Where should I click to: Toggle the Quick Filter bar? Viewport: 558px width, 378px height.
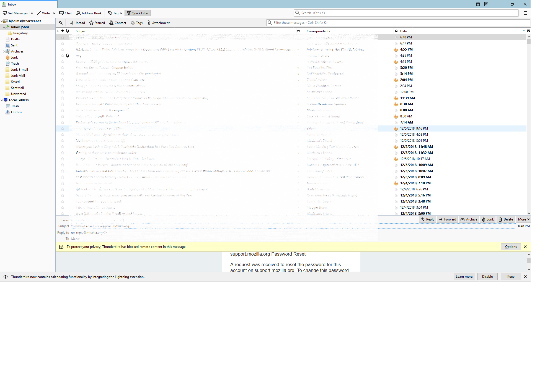138,13
